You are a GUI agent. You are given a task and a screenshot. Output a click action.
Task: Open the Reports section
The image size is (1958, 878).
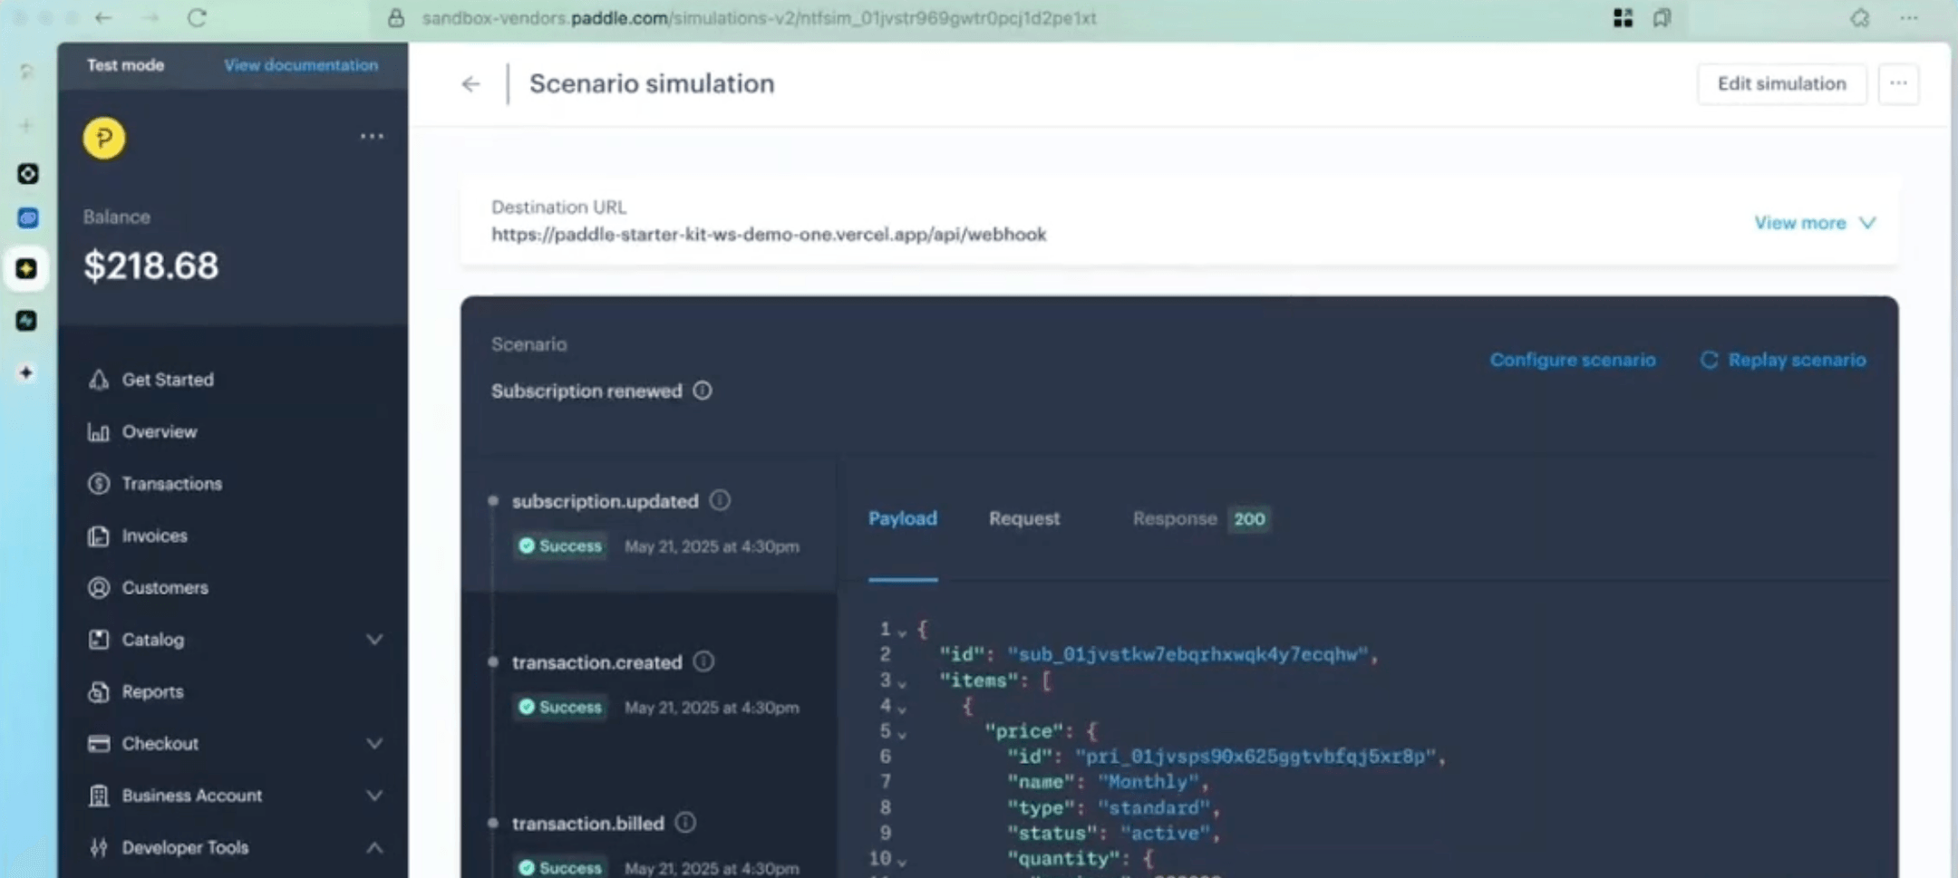[151, 691]
